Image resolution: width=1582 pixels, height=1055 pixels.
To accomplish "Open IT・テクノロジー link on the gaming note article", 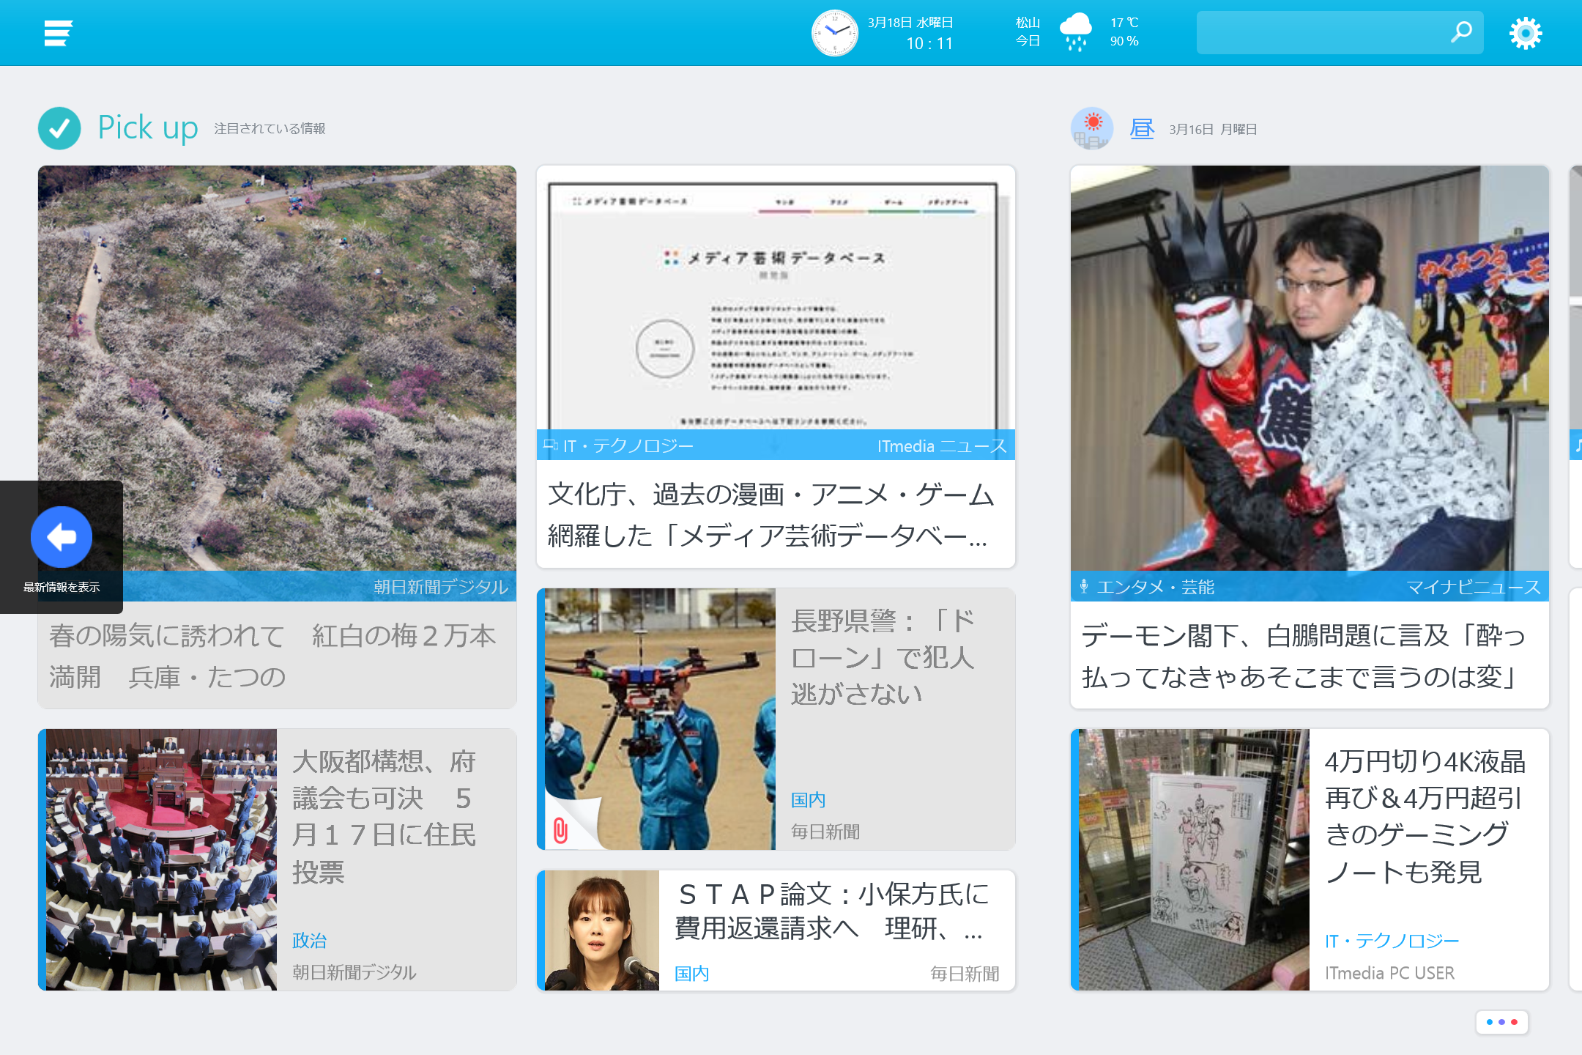I will (1392, 940).
